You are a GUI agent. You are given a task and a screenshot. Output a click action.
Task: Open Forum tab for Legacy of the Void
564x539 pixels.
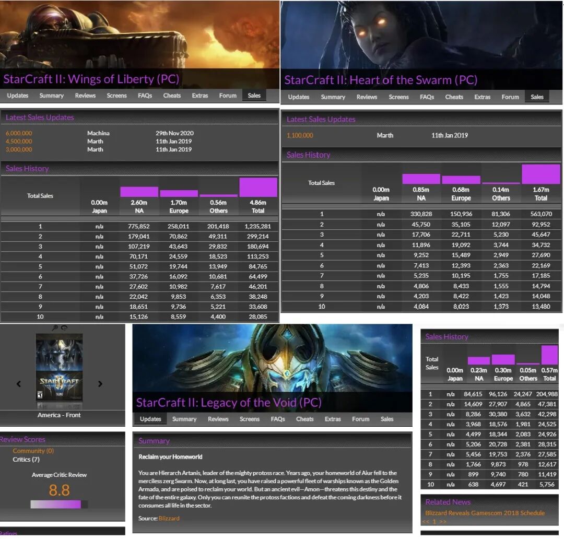coord(360,419)
